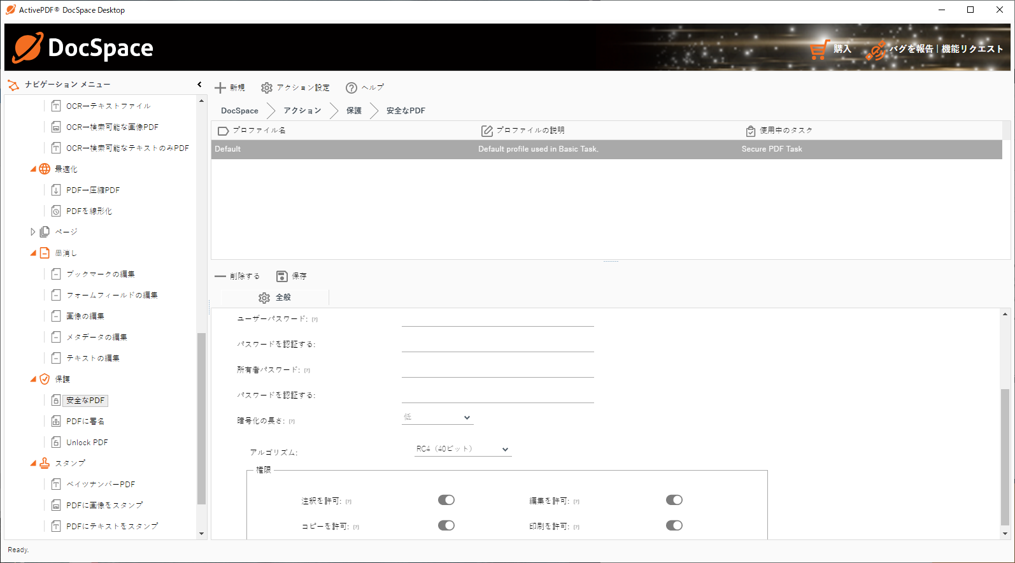
Task: Click 暗号化の長さ help hint
Action: 292,422
